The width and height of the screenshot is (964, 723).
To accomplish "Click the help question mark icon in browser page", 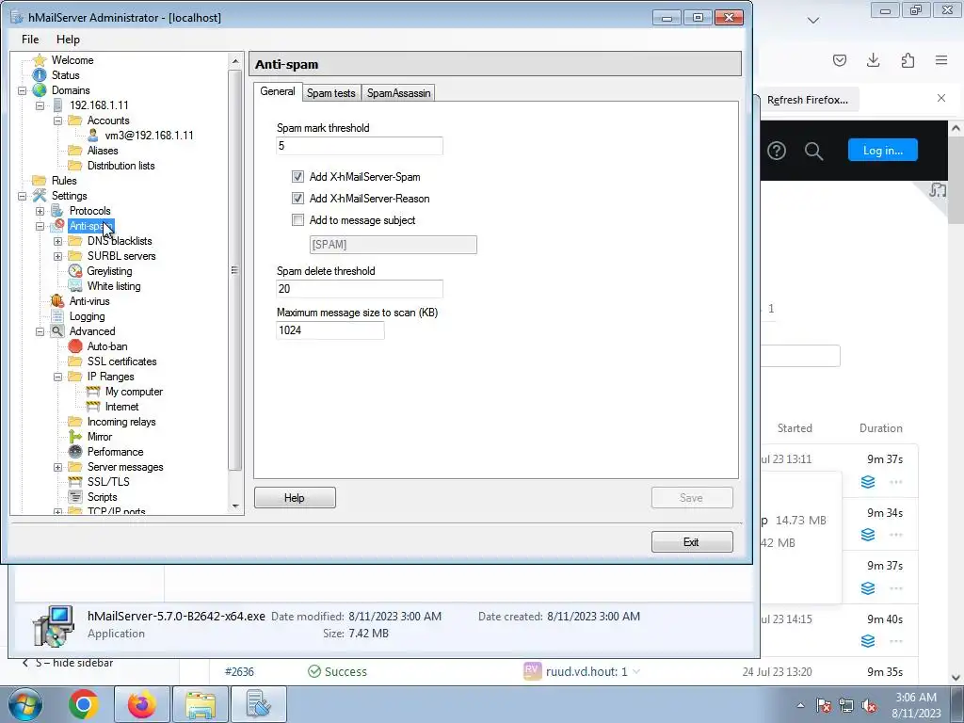I will pos(777,151).
